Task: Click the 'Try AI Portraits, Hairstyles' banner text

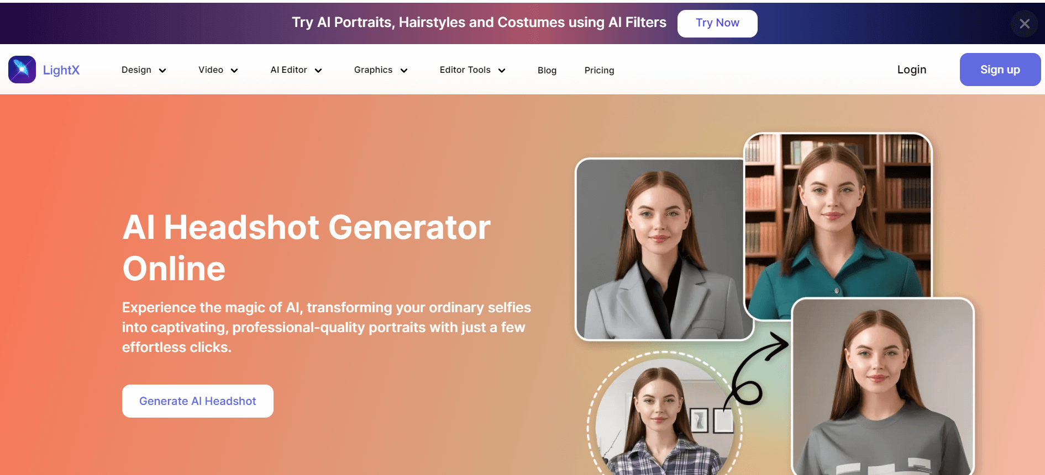Action: 479,23
